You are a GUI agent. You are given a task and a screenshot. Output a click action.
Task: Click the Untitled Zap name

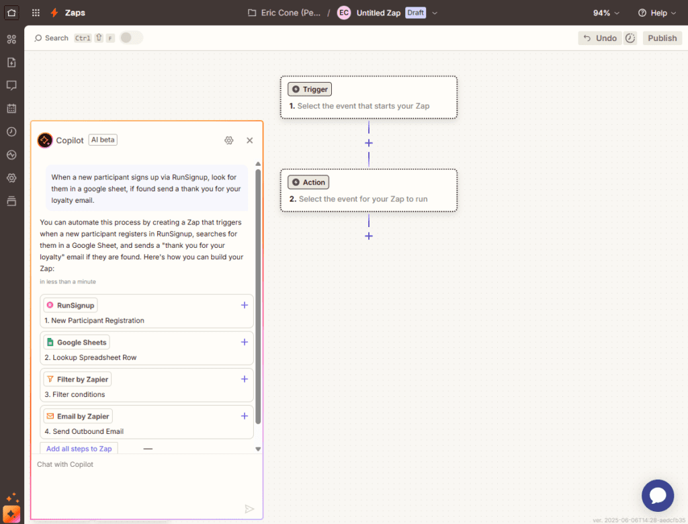(x=378, y=13)
